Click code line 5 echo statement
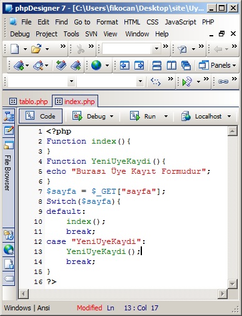The image size is (242, 316). pyautogui.click(x=128, y=172)
